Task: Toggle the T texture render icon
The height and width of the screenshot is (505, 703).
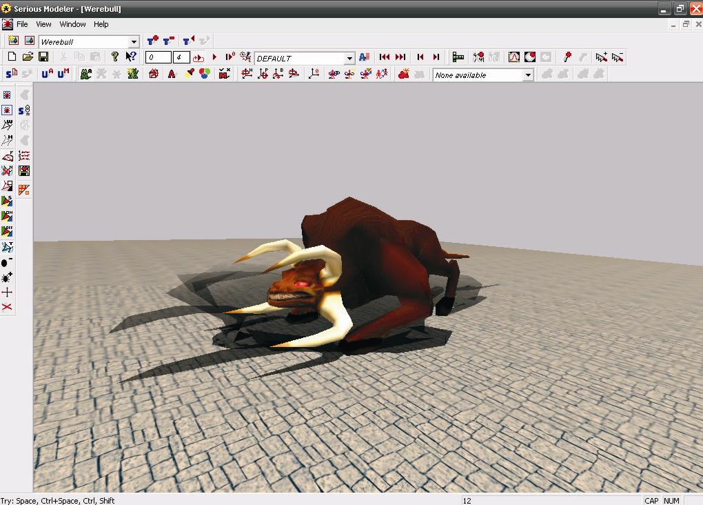Action: (x=7, y=247)
